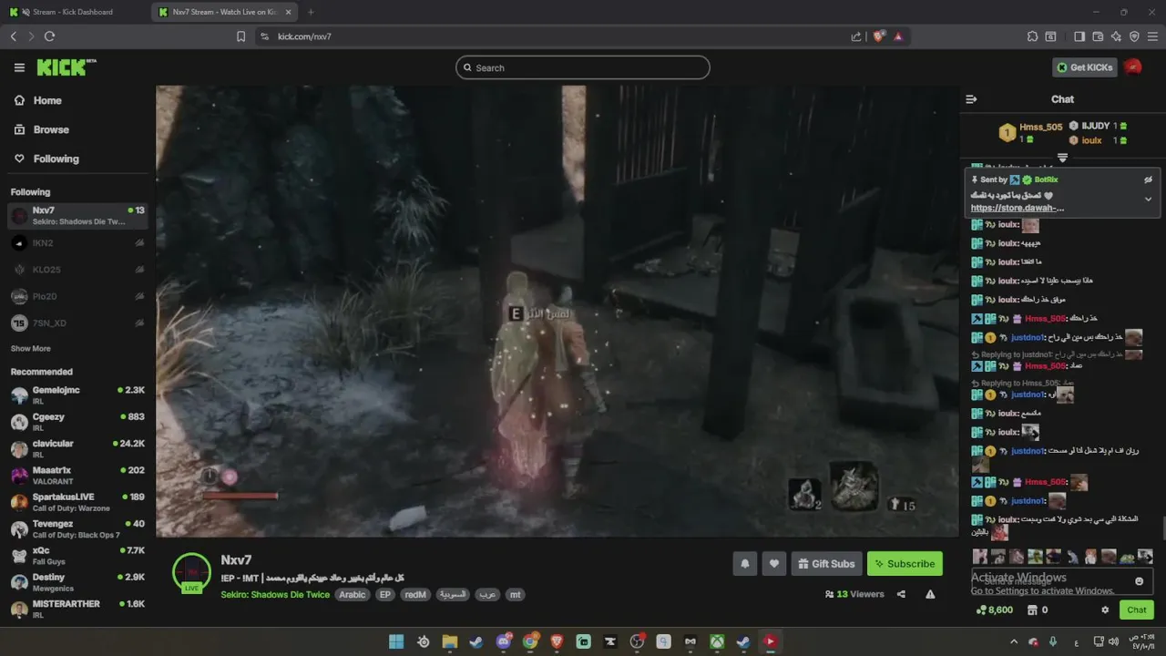Open chat settings gear icon
Viewport: 1166px width, 656px height.
tap(1105, 610)
